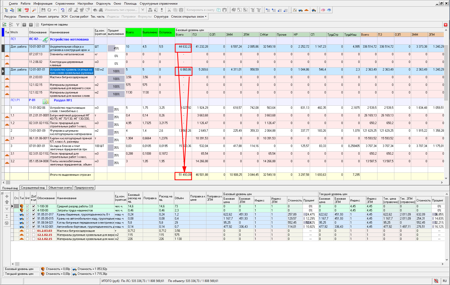Click the Структура button
This screenshot has width=450, height=285.
tap(161, 17)
